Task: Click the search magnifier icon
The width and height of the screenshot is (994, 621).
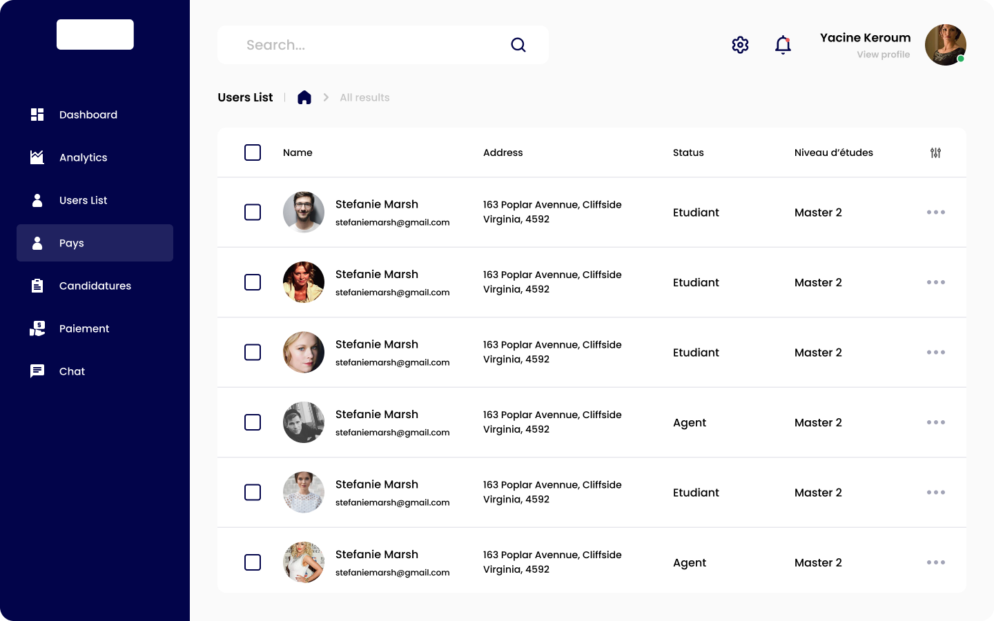Action: 518,45
